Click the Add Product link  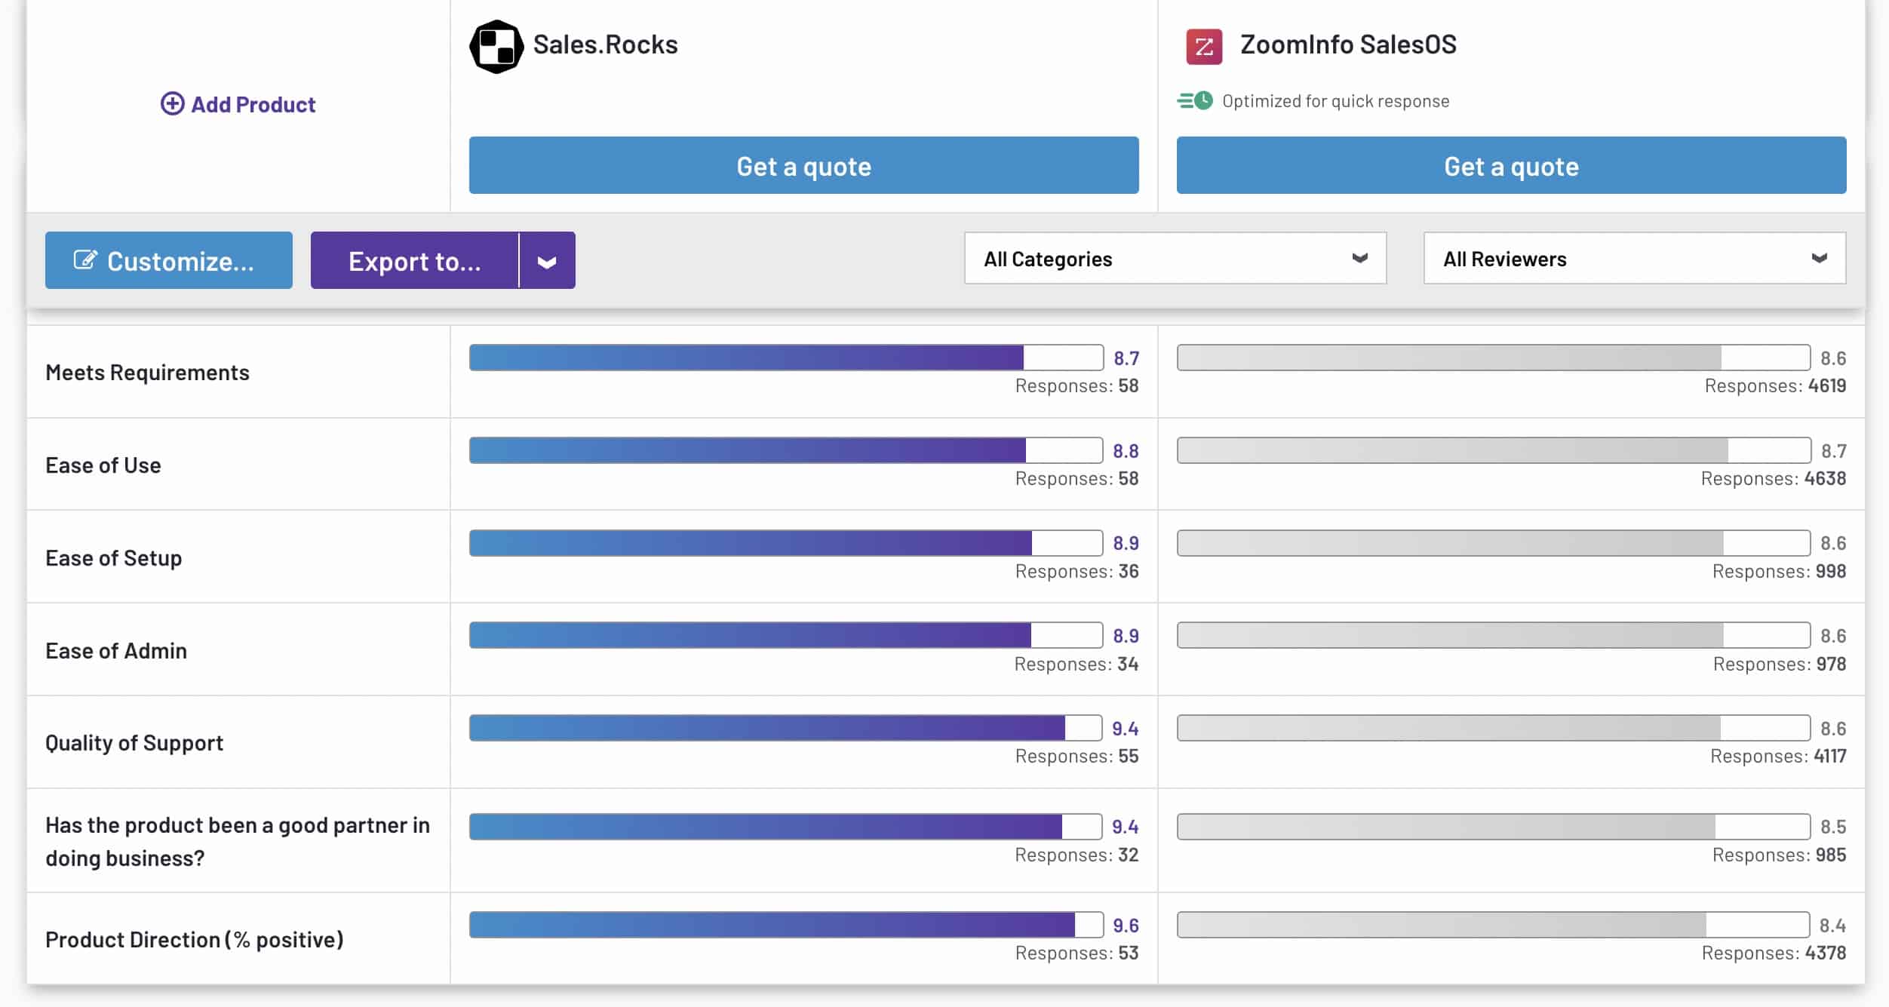253,104
